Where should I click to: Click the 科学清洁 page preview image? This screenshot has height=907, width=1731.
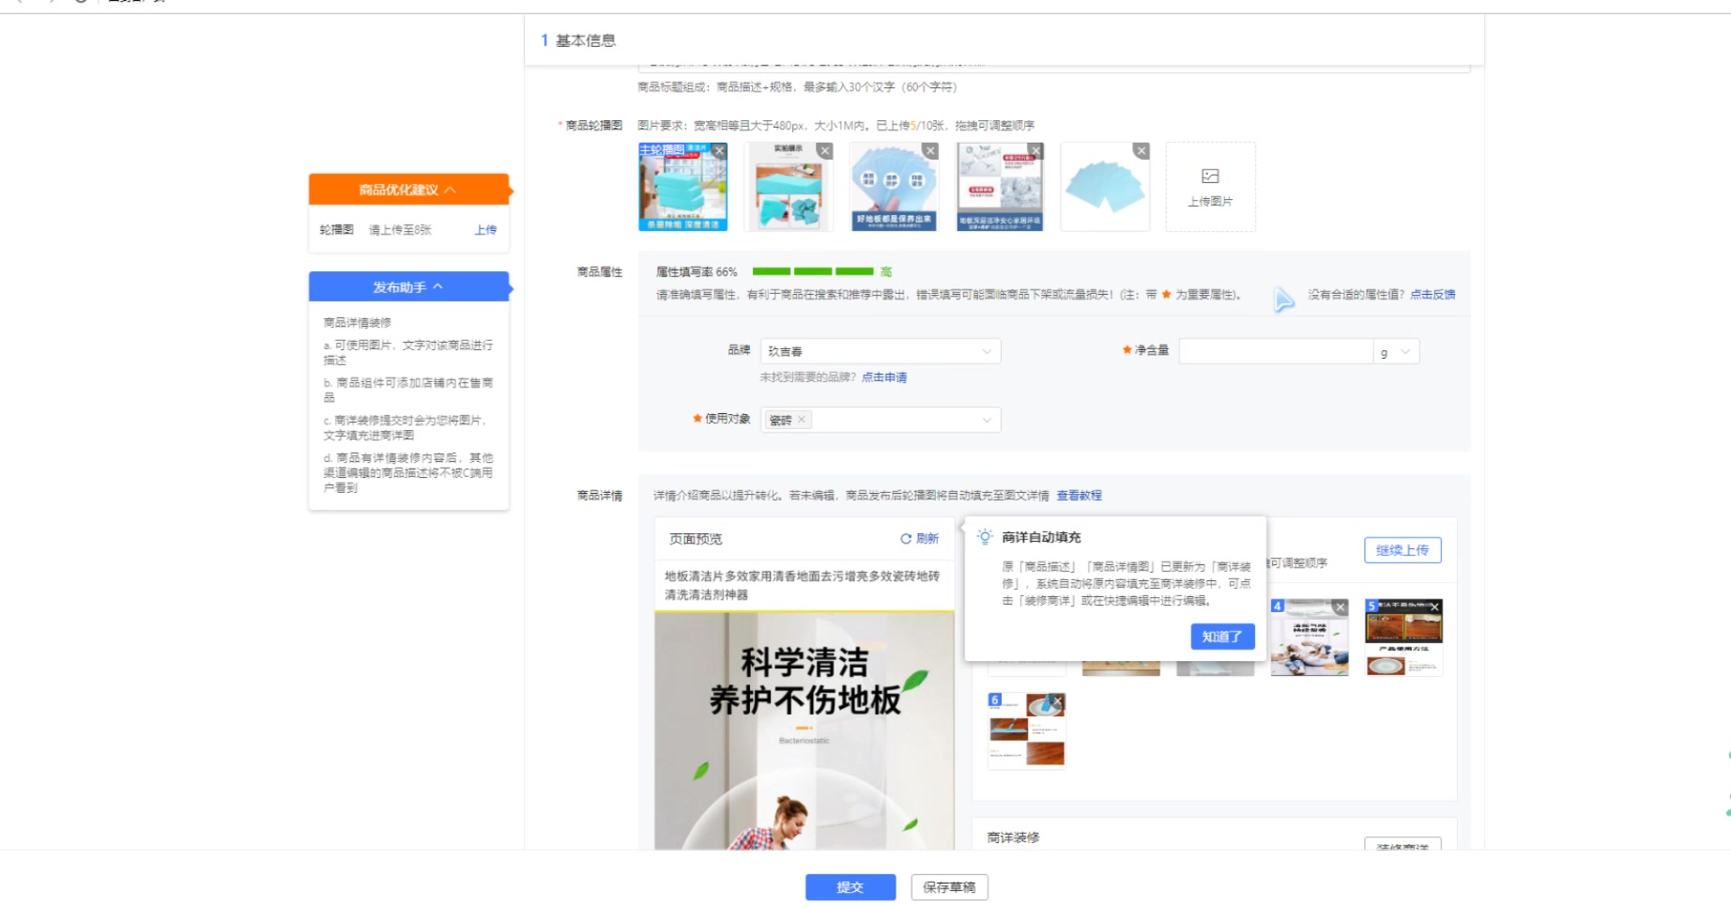click(804, 731)
